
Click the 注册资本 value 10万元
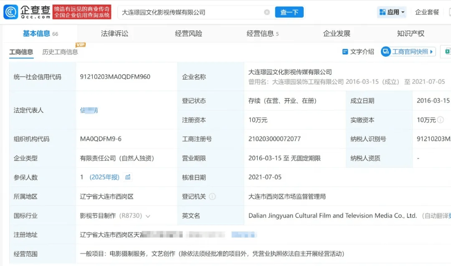[x=258, y=120]
